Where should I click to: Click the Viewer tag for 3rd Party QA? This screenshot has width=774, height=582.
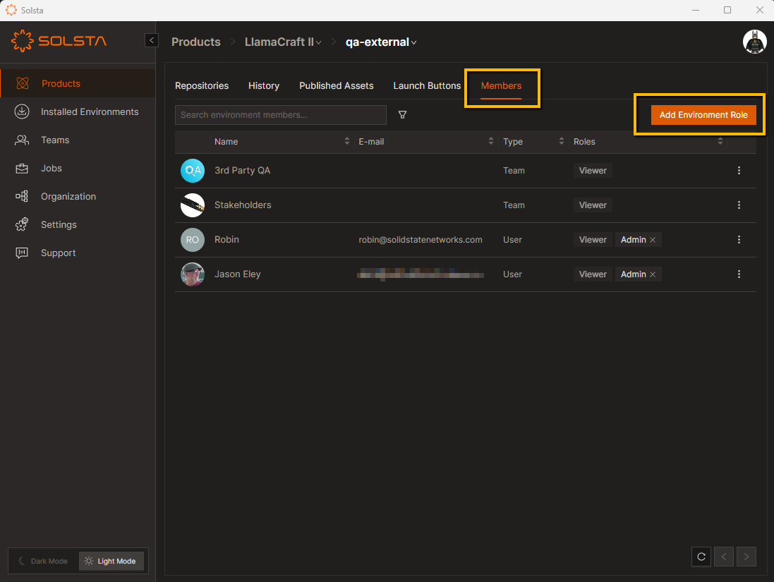[593, 170]
